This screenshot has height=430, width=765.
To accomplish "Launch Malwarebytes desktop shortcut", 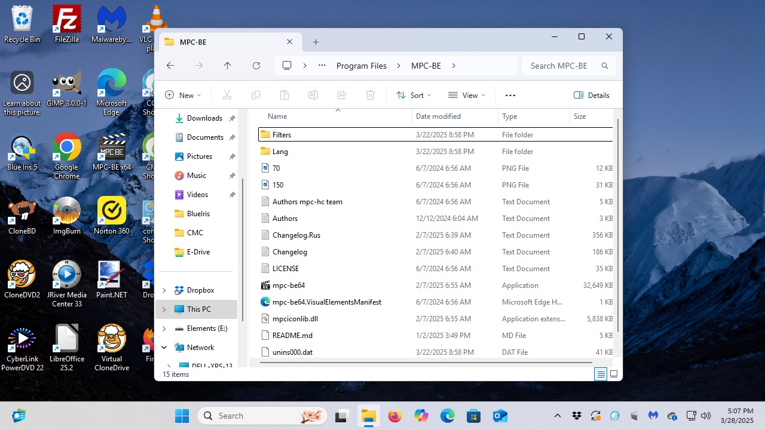I will [x=111, y=24].
